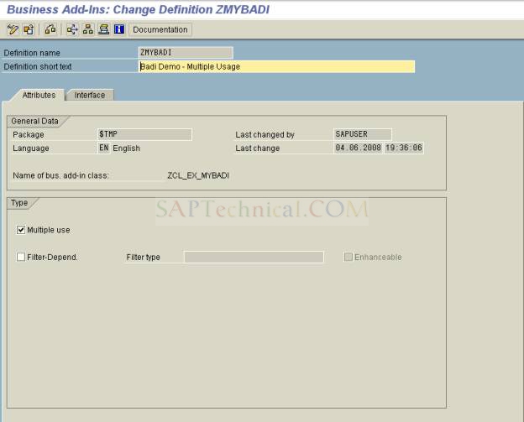Switch to the Interface tab
This screenshot has height=422, width=524.
[x=90, y=95]
